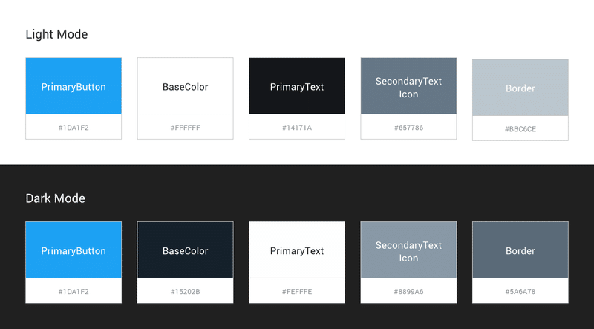Select the #15202B hex value

coord(185,291)
